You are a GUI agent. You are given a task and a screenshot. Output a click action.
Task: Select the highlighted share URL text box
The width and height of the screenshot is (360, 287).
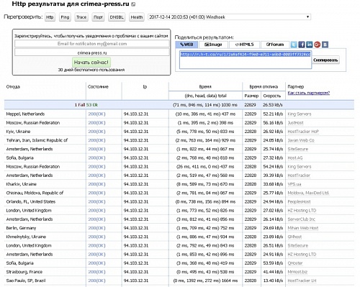pos(246,60)
